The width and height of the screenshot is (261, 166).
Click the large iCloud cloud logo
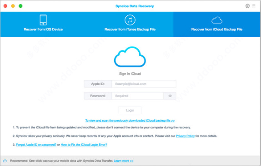tap(130, 57)
